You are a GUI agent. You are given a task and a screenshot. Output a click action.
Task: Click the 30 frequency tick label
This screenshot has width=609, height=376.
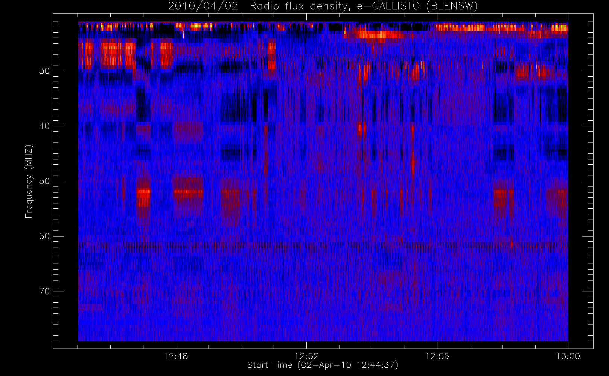tap(44, 71)
